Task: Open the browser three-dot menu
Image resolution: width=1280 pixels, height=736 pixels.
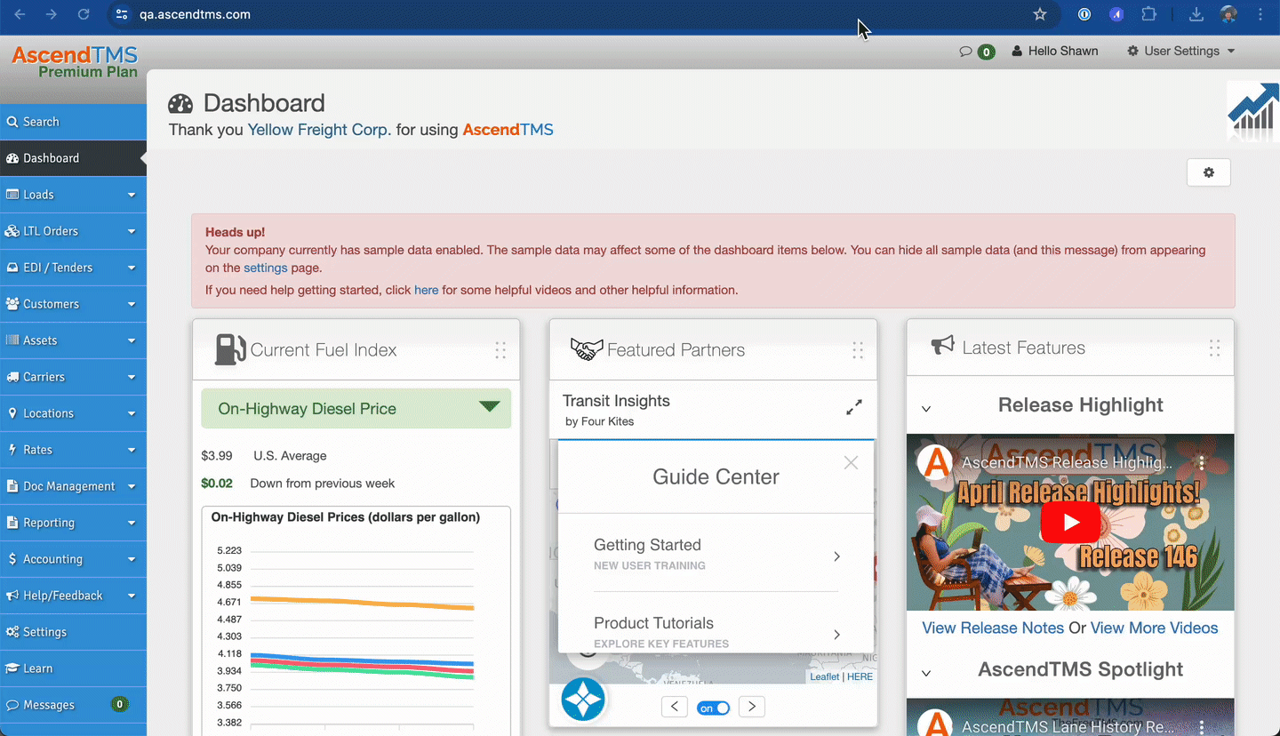Action: (1260, 14)
